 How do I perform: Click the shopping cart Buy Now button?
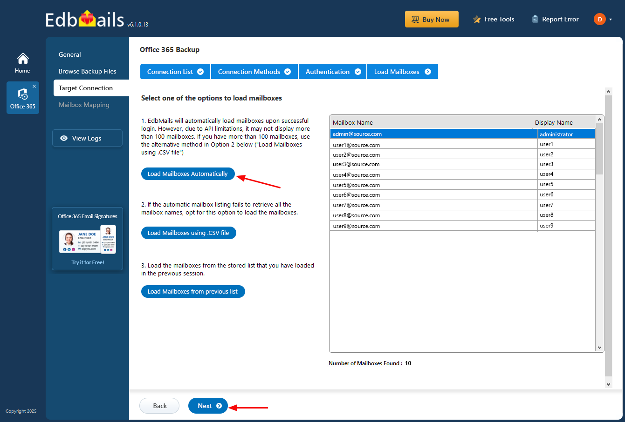432,19
